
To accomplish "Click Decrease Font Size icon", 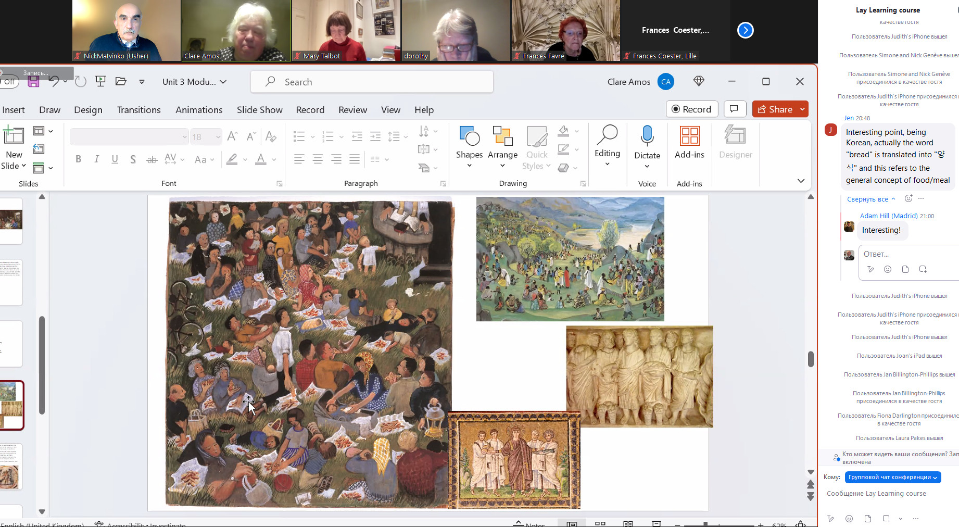I will 251,136.
